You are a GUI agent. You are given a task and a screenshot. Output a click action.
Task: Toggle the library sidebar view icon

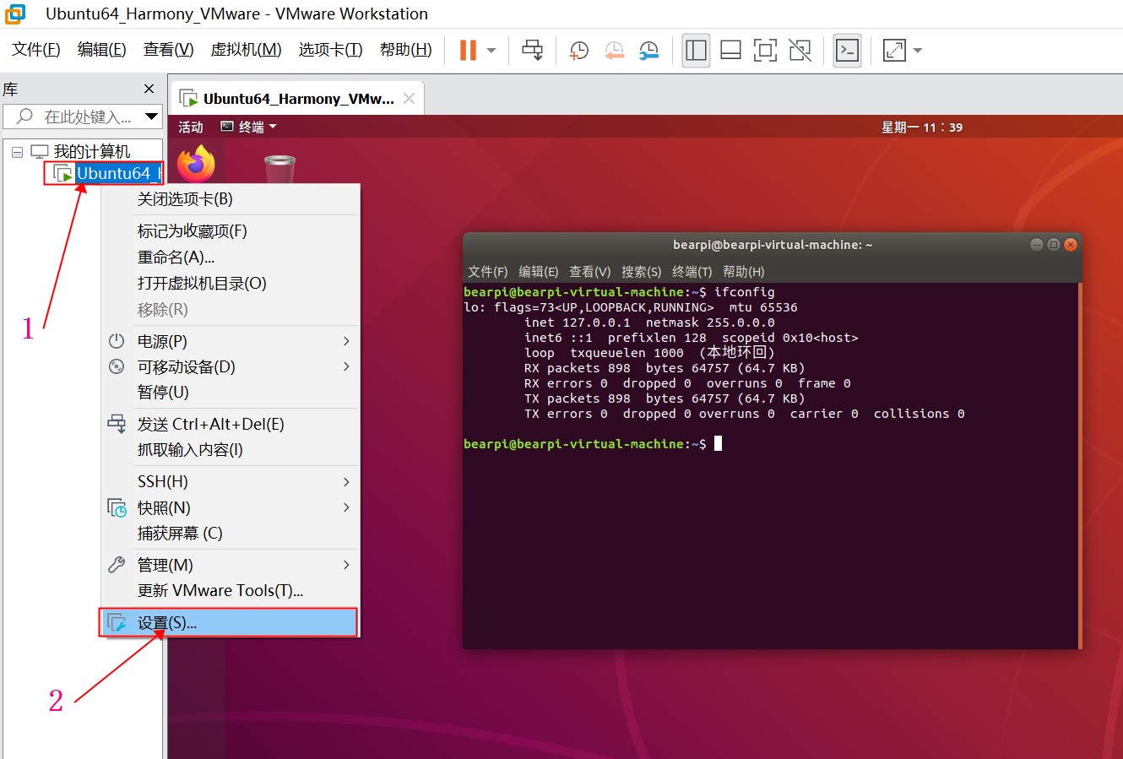coord(697,51)
